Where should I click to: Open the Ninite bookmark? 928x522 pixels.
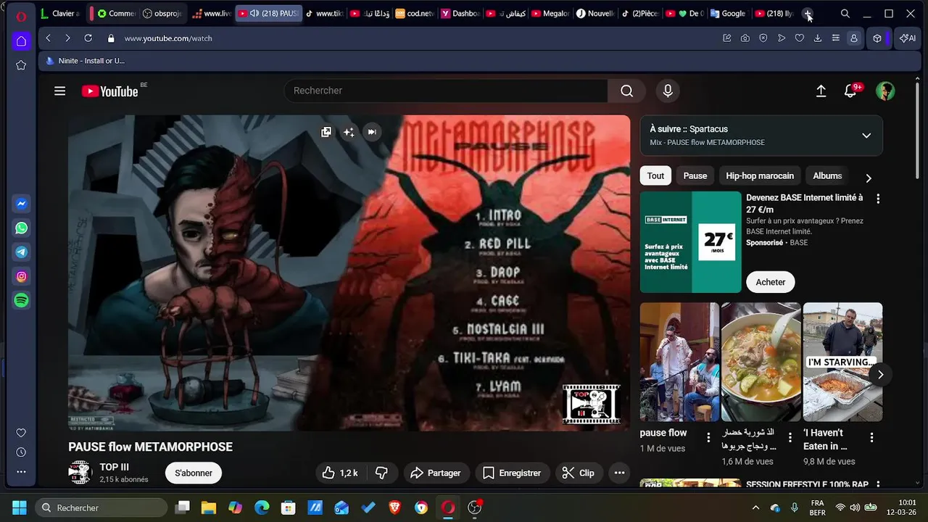pos(86,61)
